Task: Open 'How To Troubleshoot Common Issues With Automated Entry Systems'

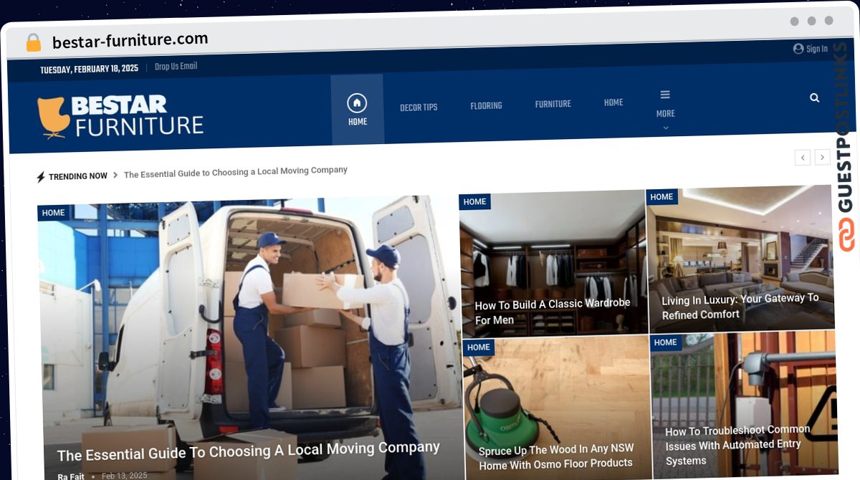Action: click(x=738, y=446)
